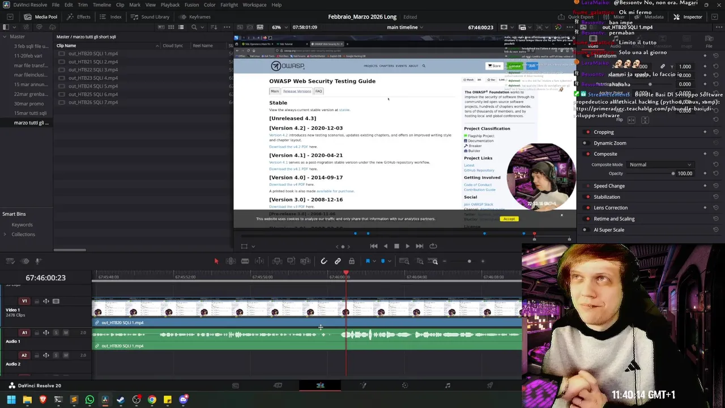Image resolution: width=725 pixels, height=408 pixels.
Task: Open the Media Pool panel
Action: pyautogui.click(x=40, y=17)
